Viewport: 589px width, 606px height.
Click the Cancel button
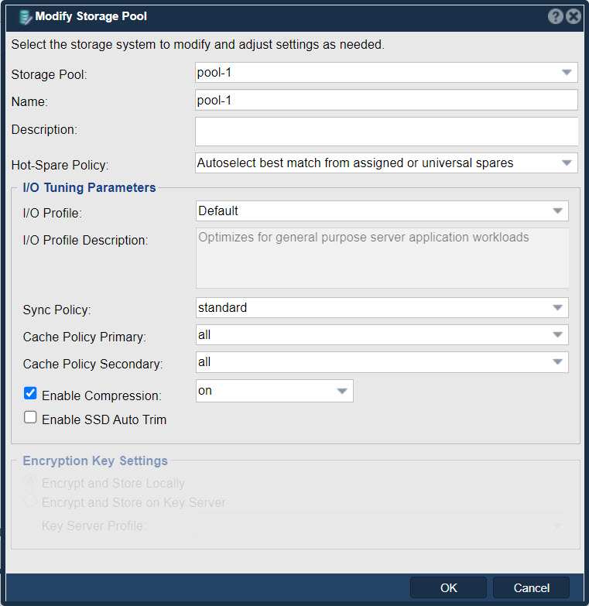pyautogui.click(x=531, y=587)
